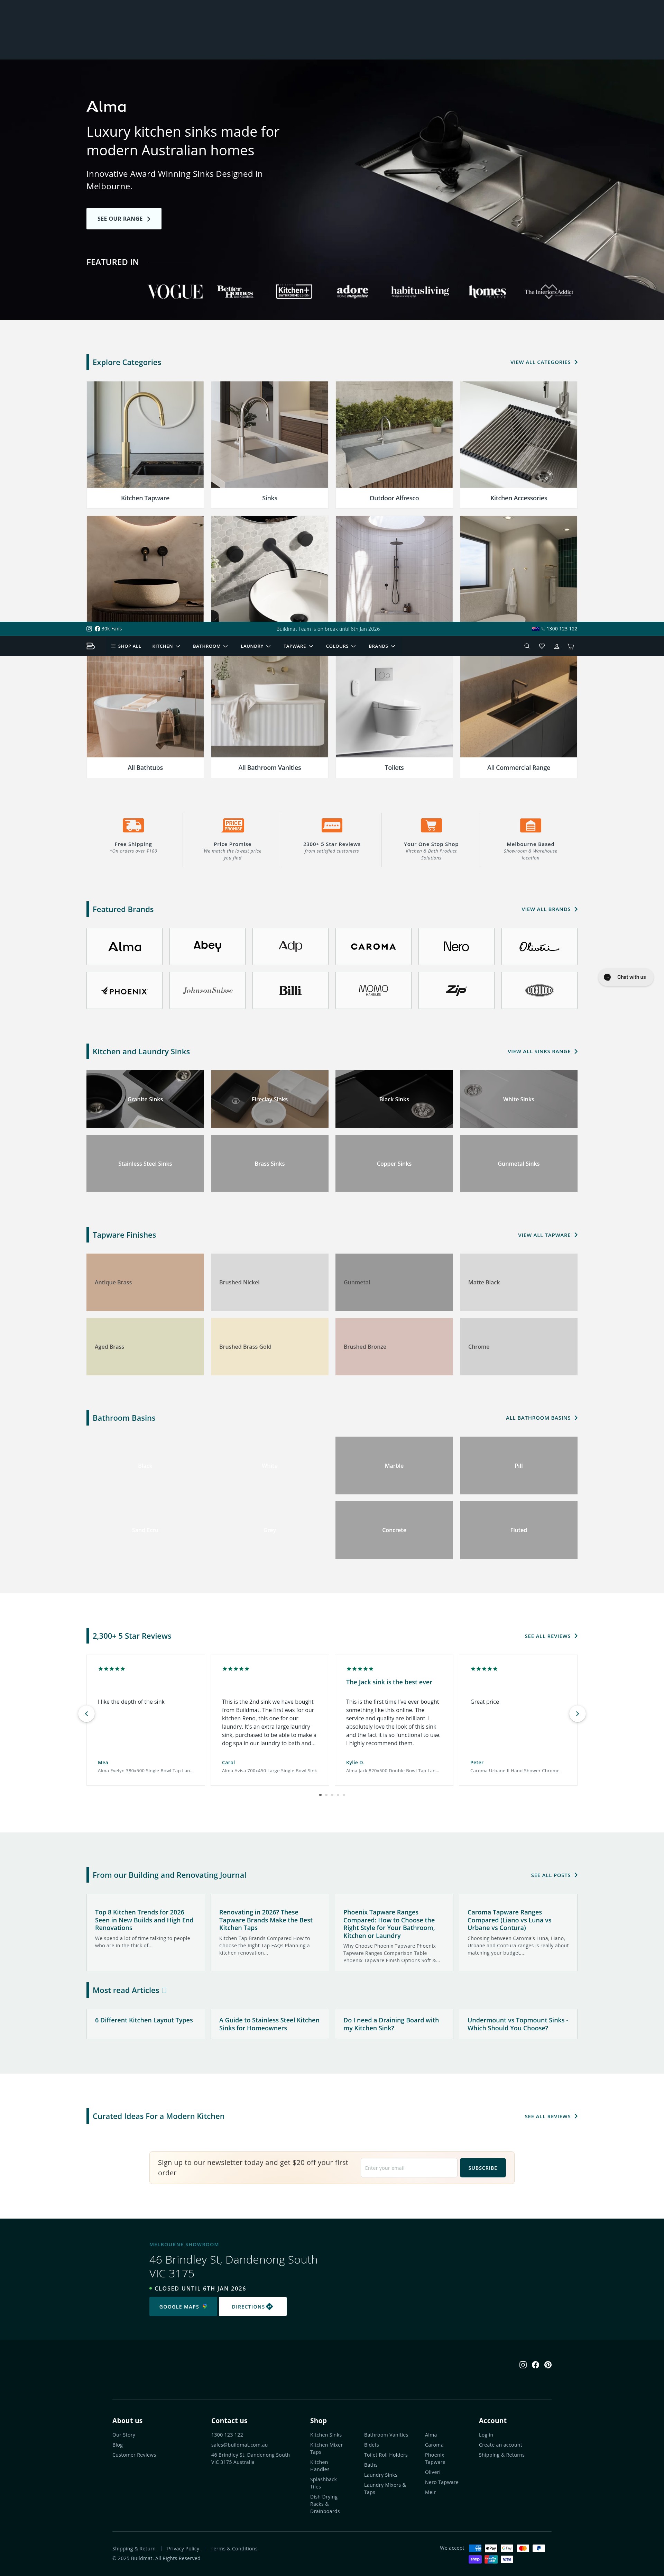Select the Antique Brass finish swatch
Screen dimensions: 664x2576
tap(145, 1282)
